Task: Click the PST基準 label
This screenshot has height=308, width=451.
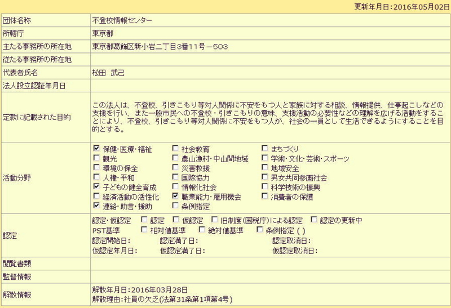Action: (x=106, y=231)
